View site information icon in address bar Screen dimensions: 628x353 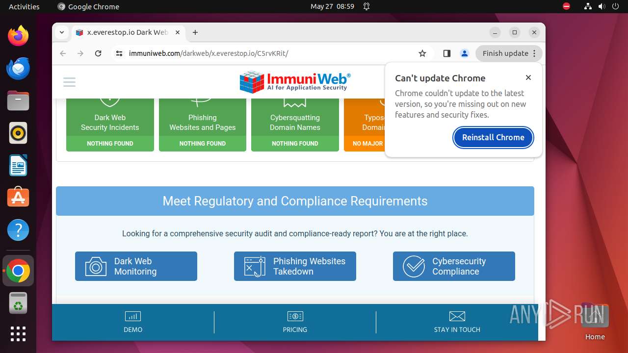tap(119, 53)
